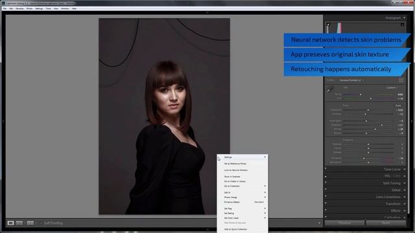Select Before/After top-bottom view icon

tap(30, 223)
